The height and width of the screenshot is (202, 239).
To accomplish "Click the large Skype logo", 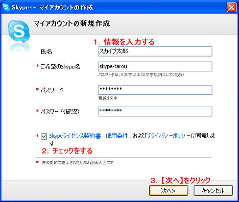I will pos(19,31).
